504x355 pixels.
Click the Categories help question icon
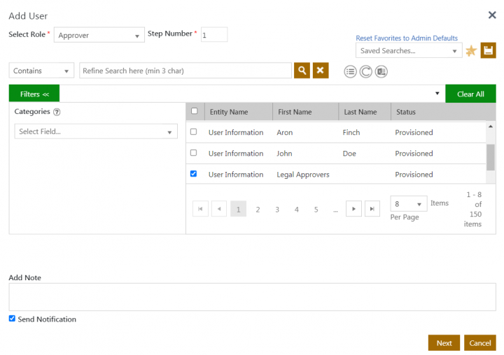tap(57, 112)
